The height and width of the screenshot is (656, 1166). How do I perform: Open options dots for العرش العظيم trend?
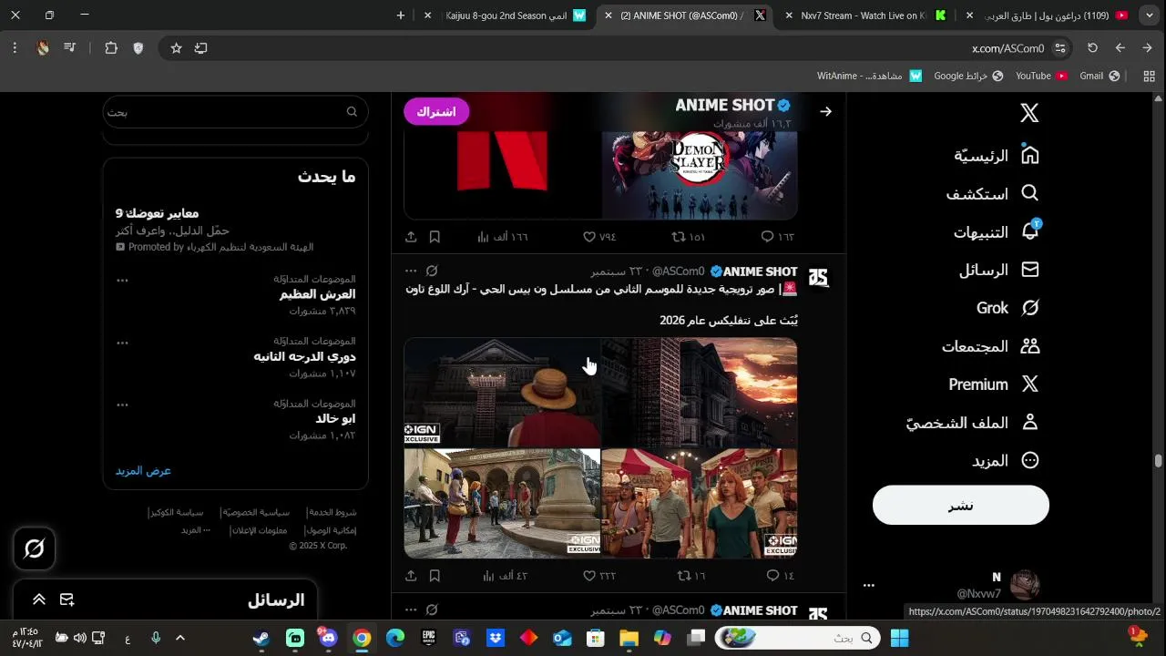[122, 281]
